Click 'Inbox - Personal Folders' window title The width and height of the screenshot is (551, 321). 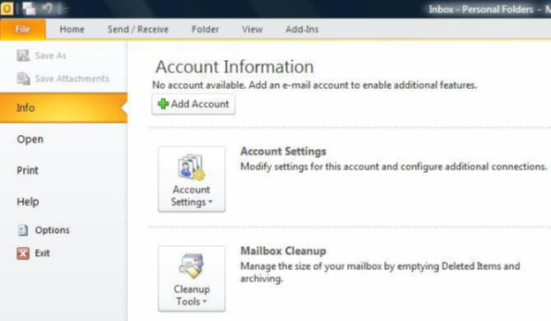point(480,9)
